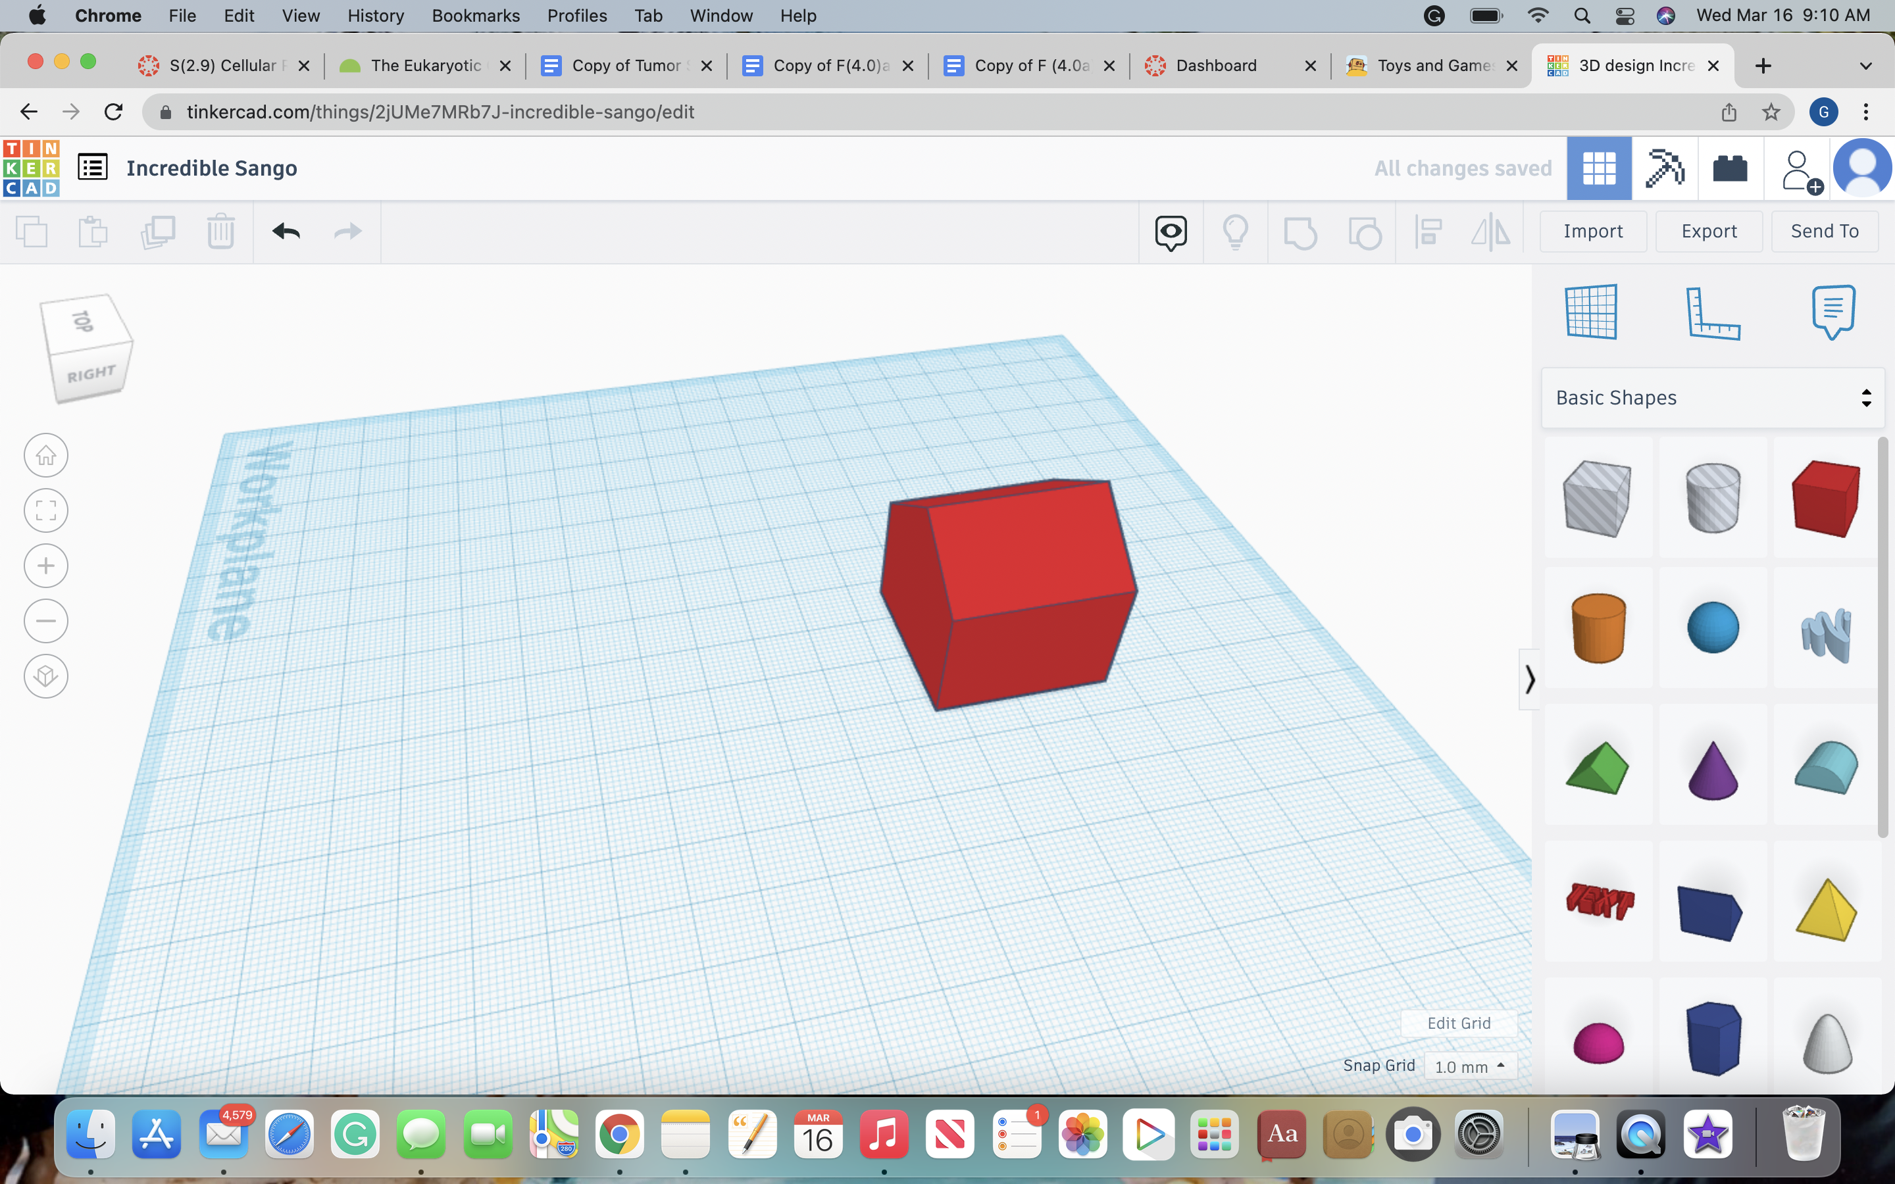This screenshot has height=1184, width=1895.
Task: Click the Import button
Action: 1593,231
